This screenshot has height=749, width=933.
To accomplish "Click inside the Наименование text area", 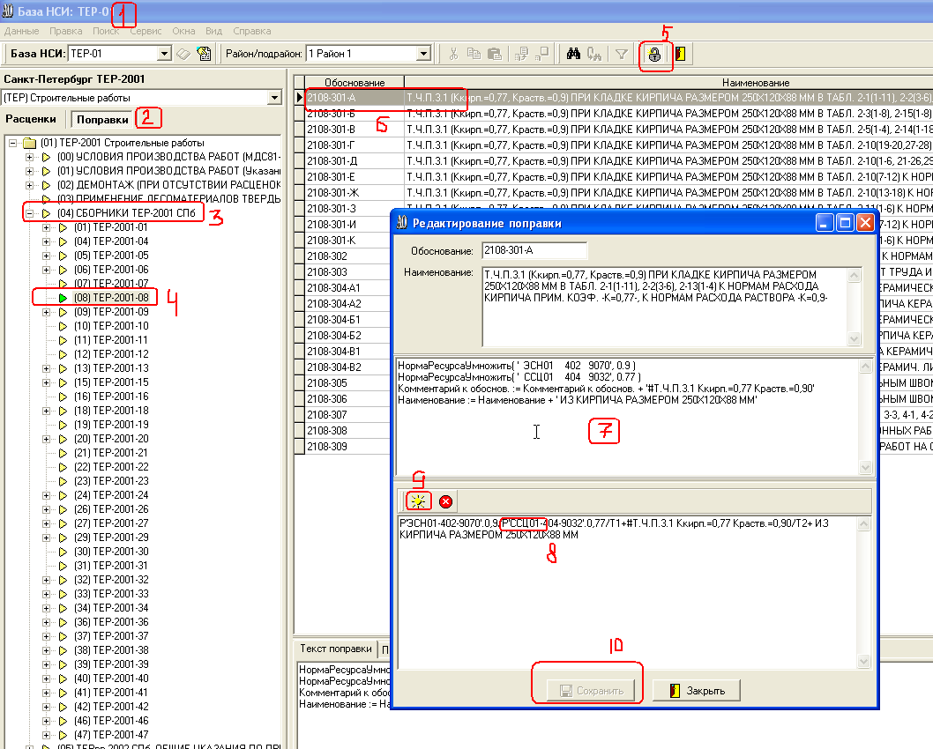I will point(666,307).
